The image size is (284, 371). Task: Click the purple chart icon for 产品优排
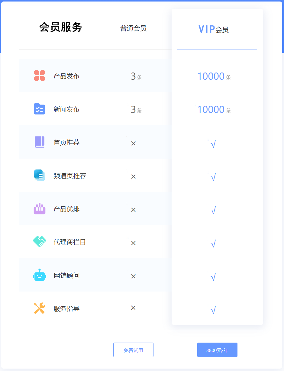click(x=40, y=208)
